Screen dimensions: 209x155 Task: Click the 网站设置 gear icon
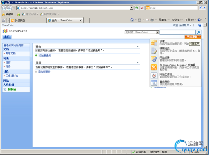tap(154, 59)
